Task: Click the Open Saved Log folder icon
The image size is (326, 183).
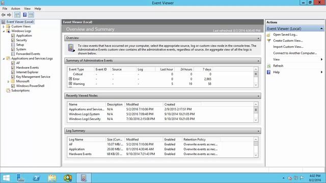Action: pyautogui.click(x=268, y=35)
